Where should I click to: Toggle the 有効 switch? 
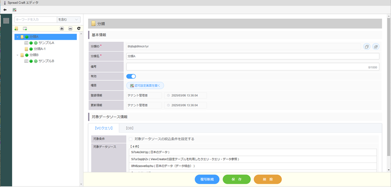pos(131,76)
